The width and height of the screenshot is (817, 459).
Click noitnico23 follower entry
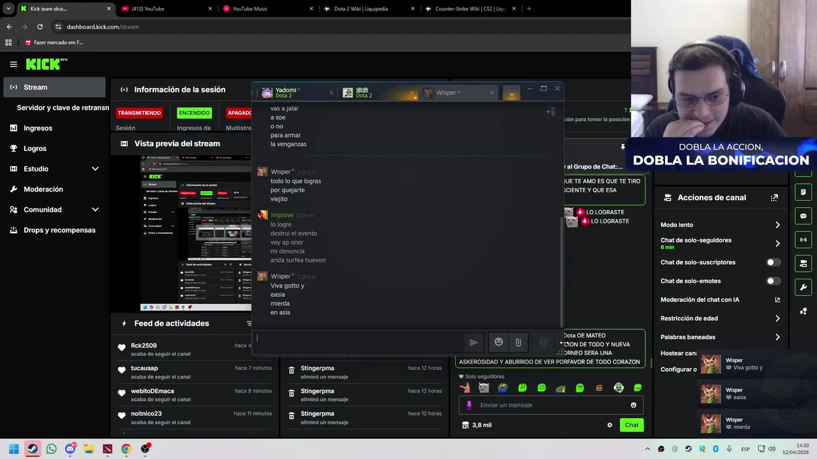click(197, 418)
